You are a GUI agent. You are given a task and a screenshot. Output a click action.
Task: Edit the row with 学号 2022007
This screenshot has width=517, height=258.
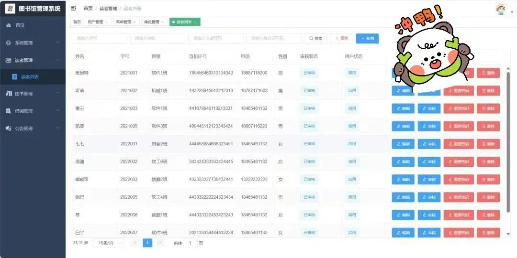point(403,233)
